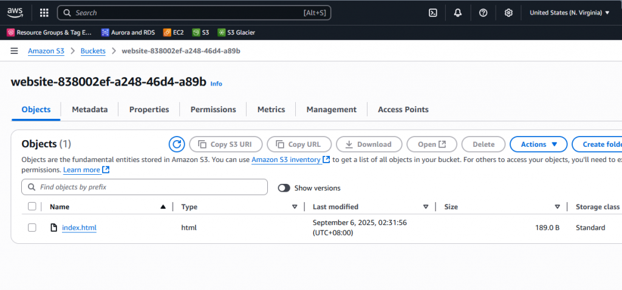Viewport: 622px width, 290px height.
Task: Open the CloudShell terminal icon
Action: pyautogui.click(x=432, y=13)
